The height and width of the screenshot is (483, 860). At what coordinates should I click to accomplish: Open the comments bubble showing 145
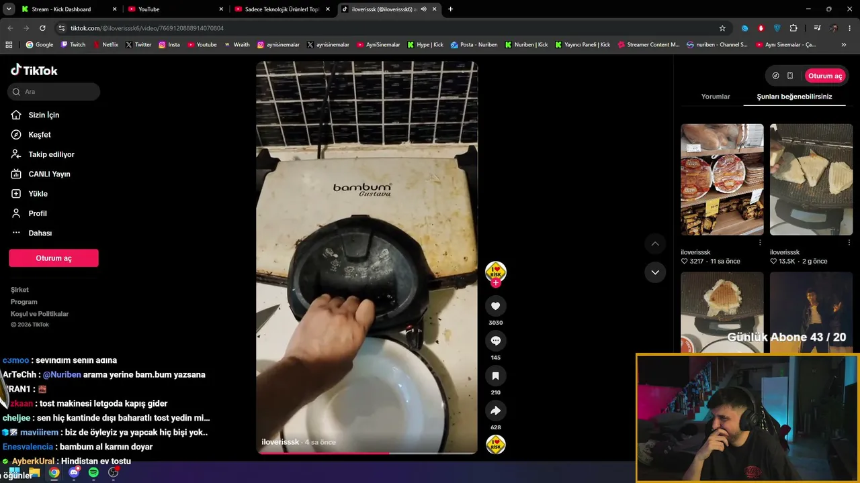[x=496, y=341]
